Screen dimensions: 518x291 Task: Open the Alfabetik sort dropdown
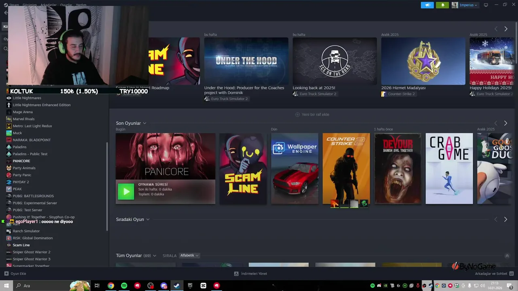pyautogui.click(x=189, y=255)
